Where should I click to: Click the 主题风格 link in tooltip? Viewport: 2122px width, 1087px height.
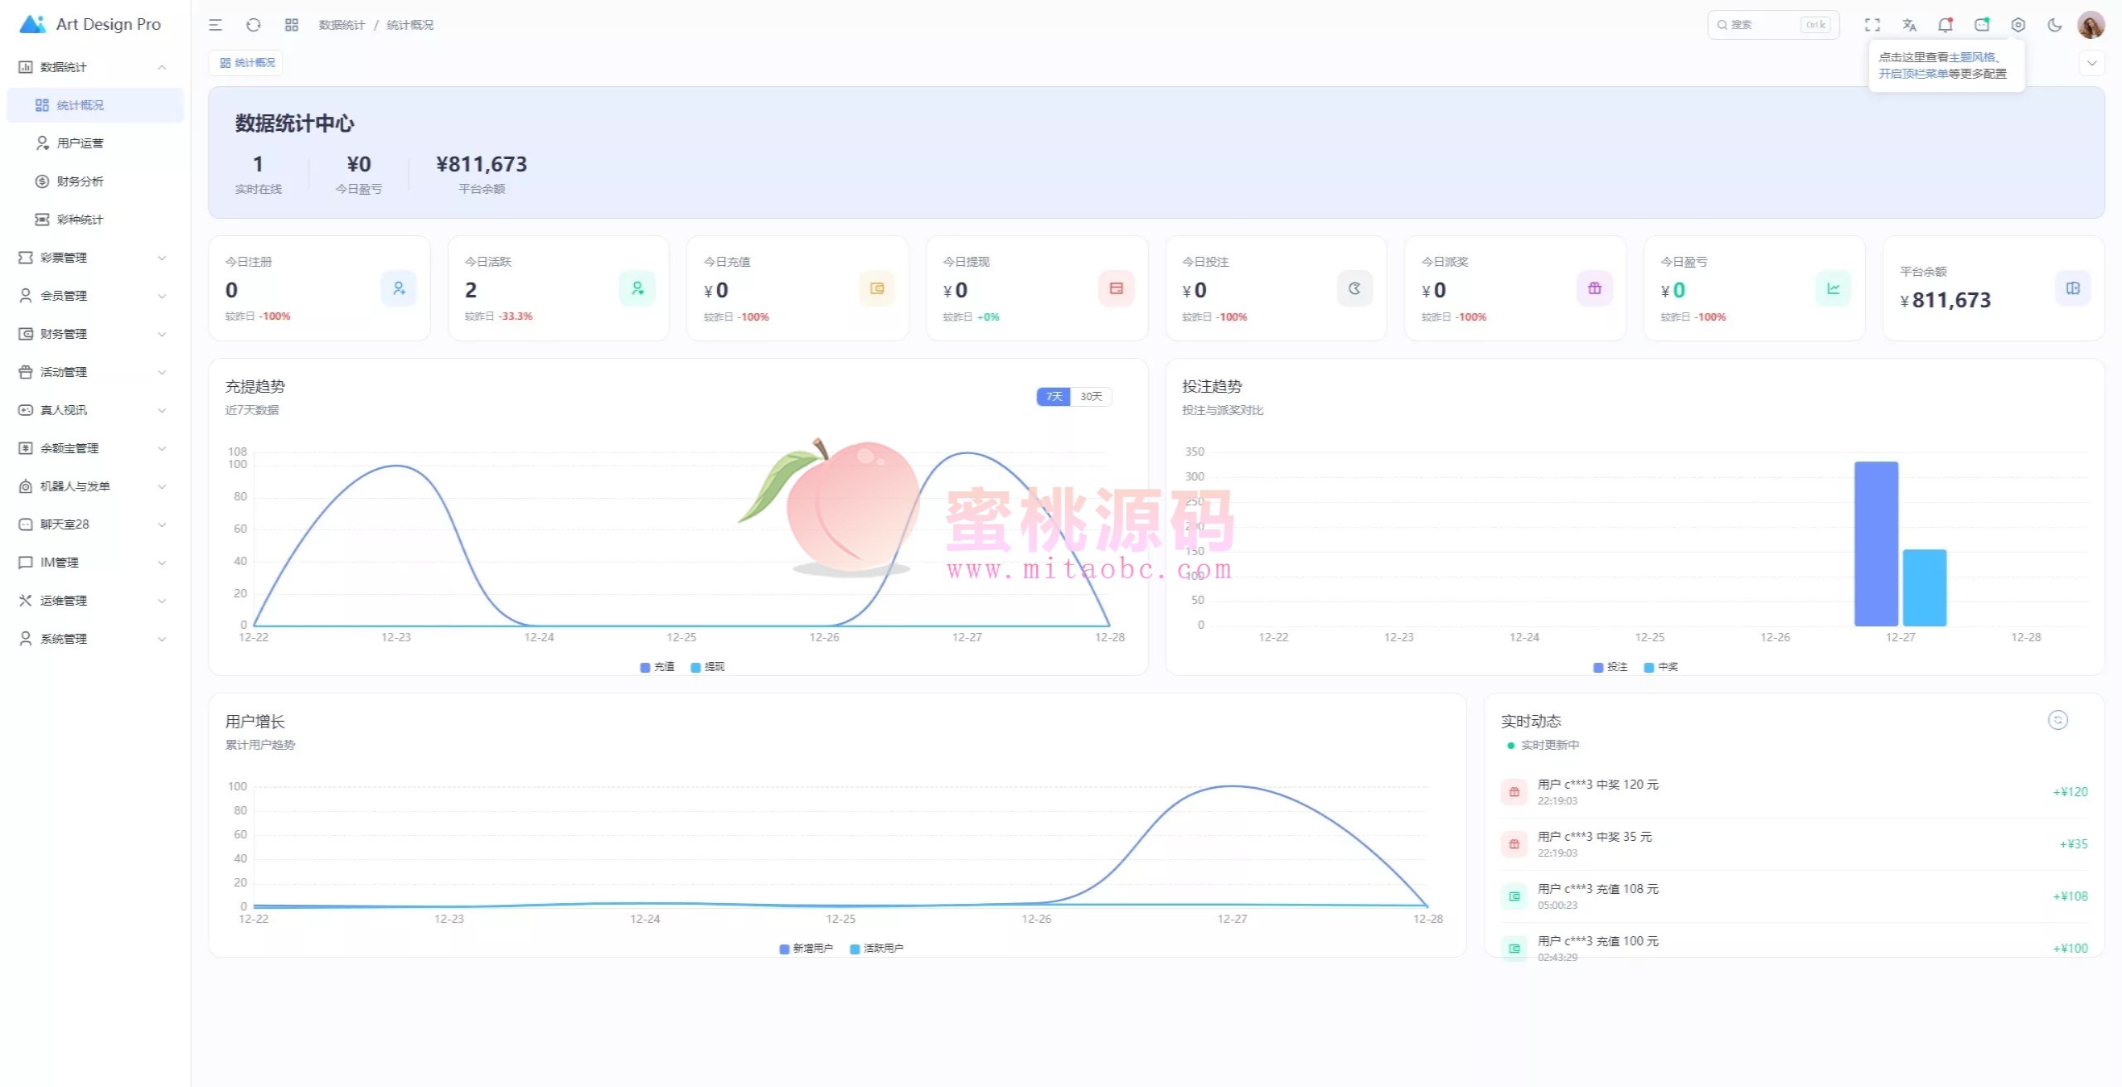pos(1972,57)
